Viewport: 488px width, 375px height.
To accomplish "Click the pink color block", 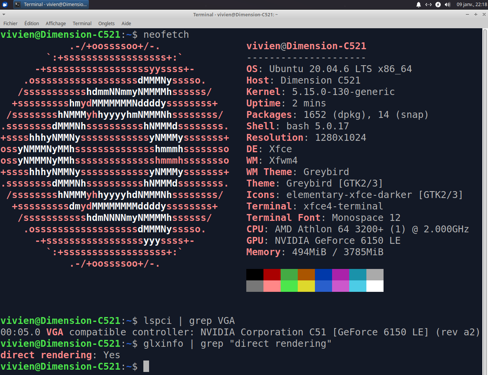I will click(272, 286).
